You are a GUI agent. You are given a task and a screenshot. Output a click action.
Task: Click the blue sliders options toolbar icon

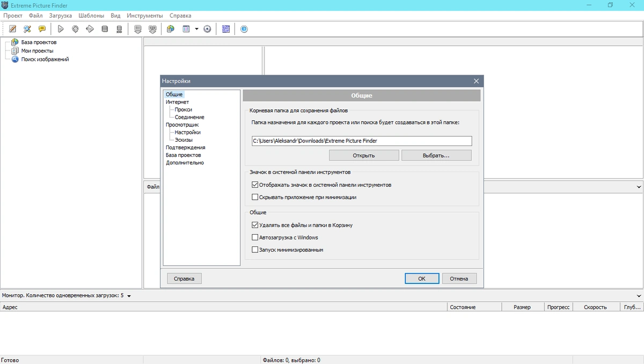pos(226,29)
